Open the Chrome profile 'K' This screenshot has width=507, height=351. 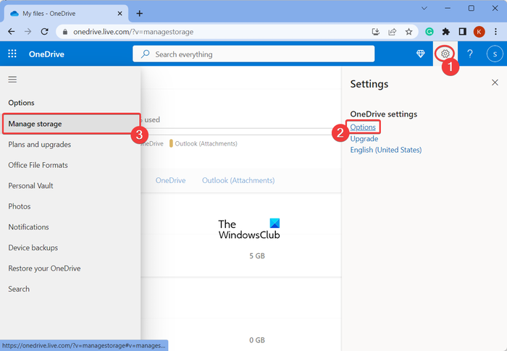pyautogui.click(x=479, y=32)
